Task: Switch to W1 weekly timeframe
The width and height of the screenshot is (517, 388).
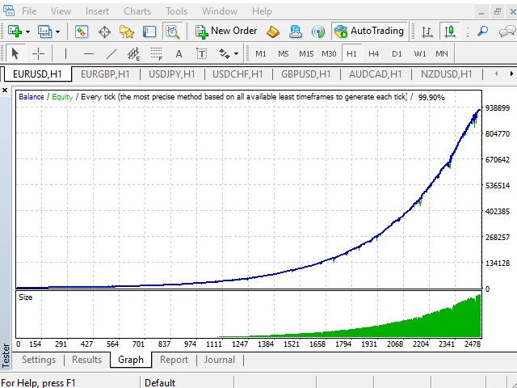Action: (420, 54)
